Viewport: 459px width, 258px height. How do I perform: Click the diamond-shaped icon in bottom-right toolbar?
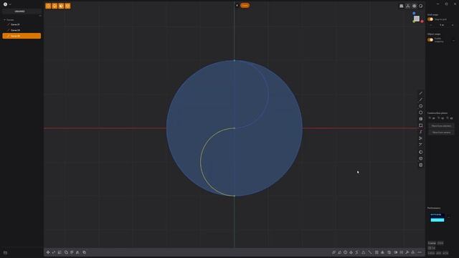[351, 252]
